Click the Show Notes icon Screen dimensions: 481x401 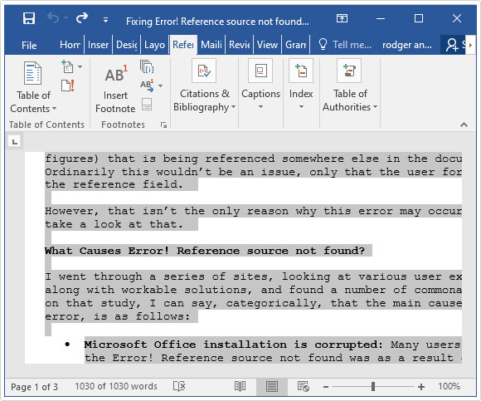[147, 105]
